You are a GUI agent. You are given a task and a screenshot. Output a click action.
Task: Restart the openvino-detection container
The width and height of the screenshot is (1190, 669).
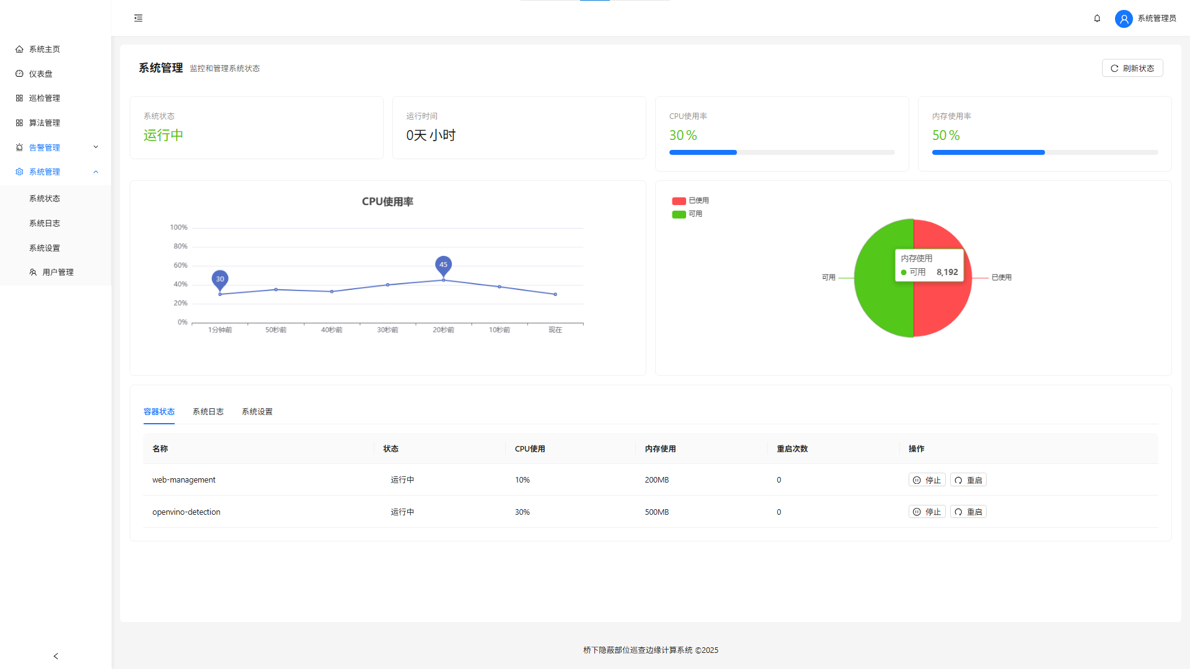pos(968,512)
